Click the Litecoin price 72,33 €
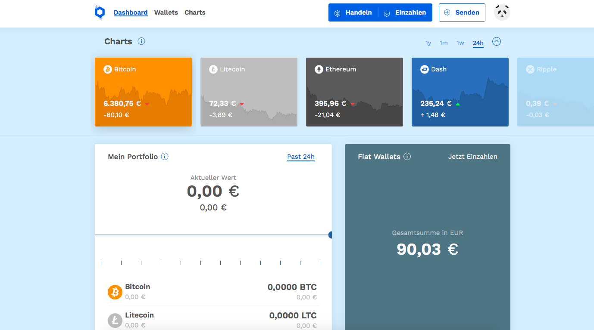594x330 pixels. click(222, 104)
